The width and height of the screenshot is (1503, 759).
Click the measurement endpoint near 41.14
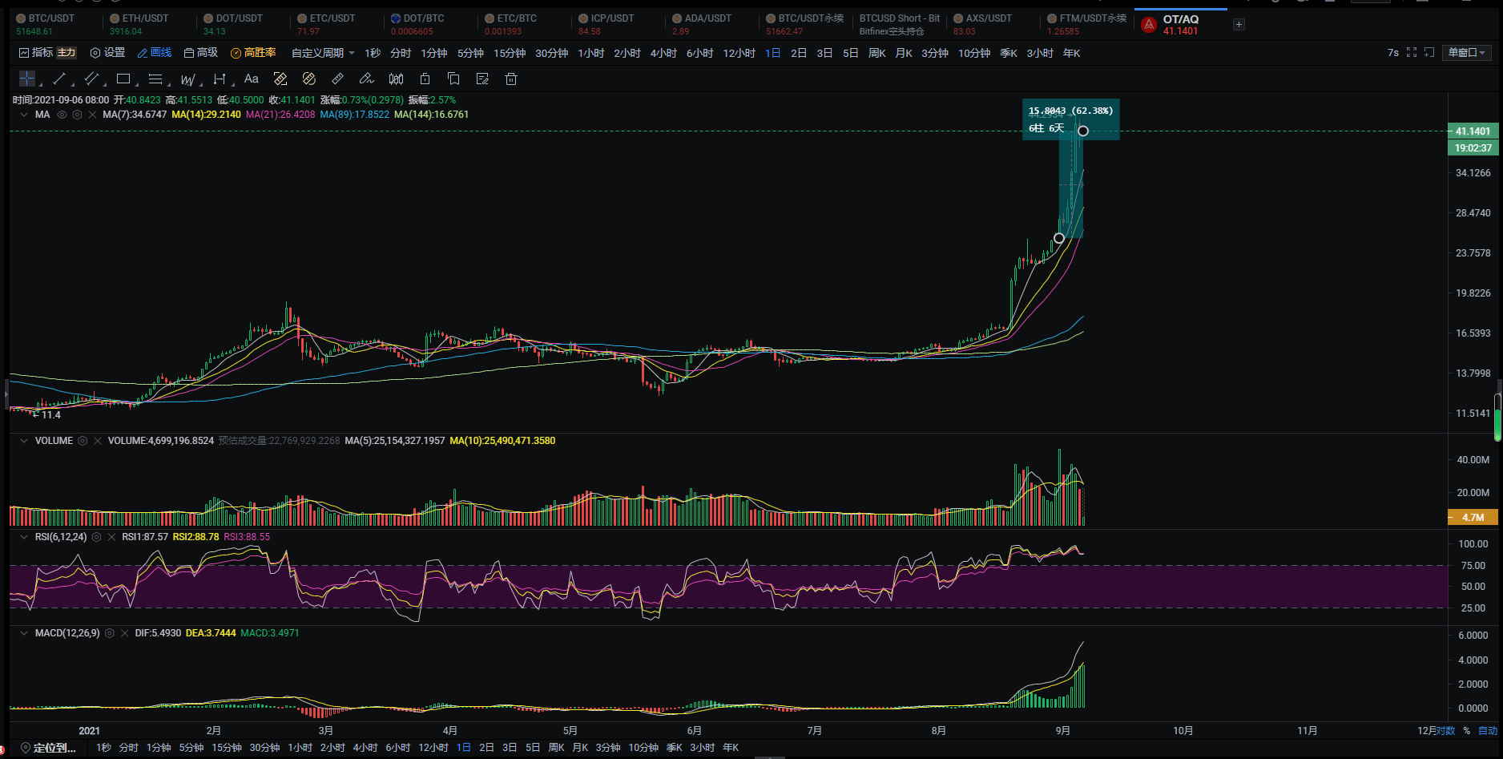coord(1082,131)
